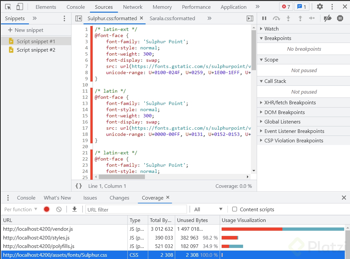Select Script snippet #1
The image size is (350, 259).
tap(36, 41)
